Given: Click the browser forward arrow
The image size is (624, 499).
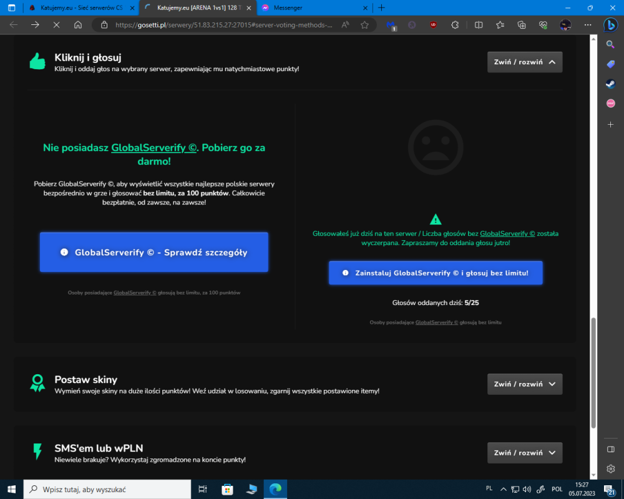Looking at the screenshot, I should coord(35,25).
